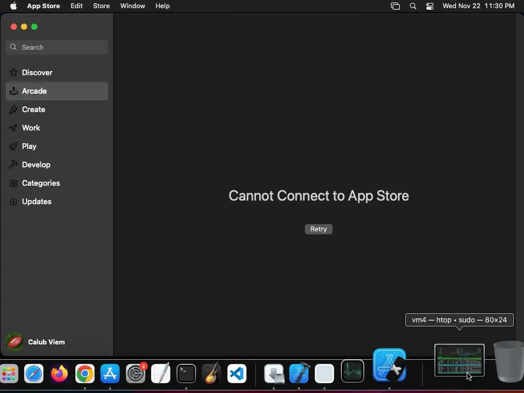
Task: Restore the minimized htop terminal window
Action: 459,360
